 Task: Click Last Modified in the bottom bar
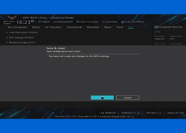tap(107, 113)
